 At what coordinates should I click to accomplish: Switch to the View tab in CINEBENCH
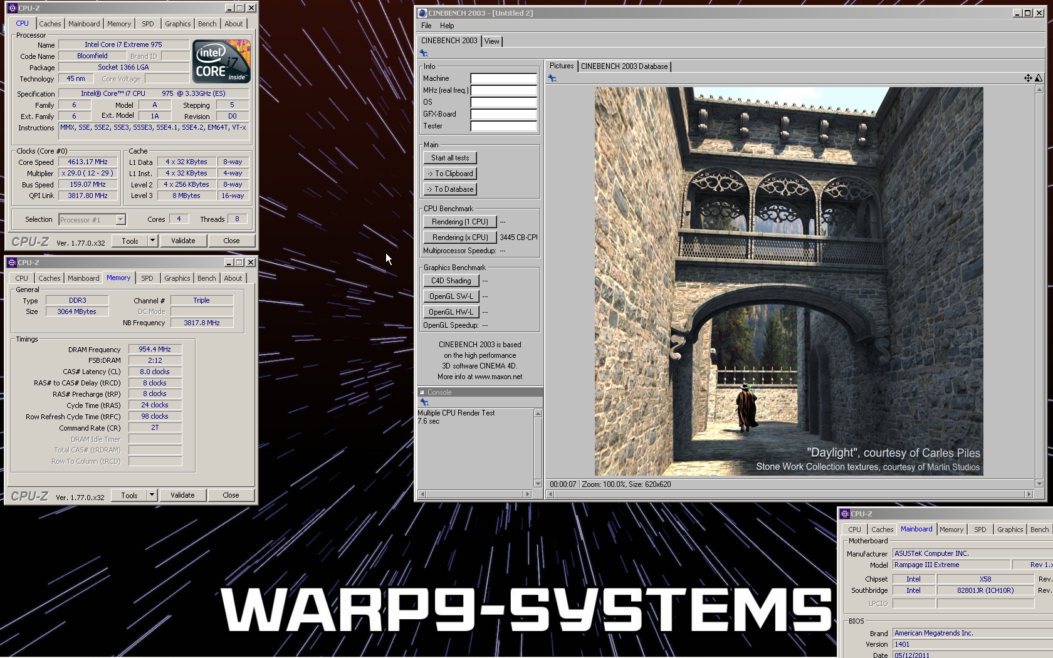[492, 41]
